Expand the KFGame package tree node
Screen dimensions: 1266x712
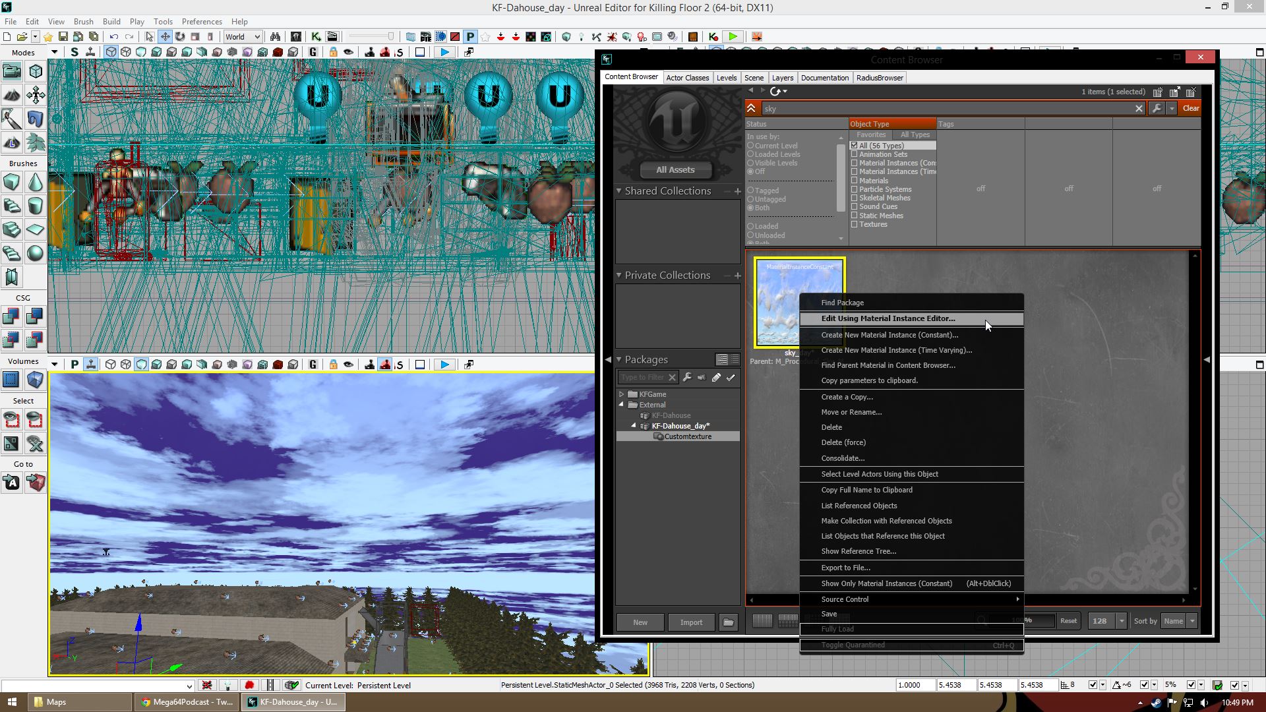(x=621, y=394)
